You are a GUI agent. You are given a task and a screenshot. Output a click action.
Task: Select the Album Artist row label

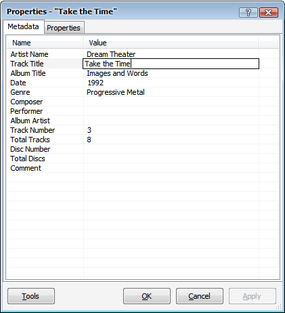pos(30,121)
